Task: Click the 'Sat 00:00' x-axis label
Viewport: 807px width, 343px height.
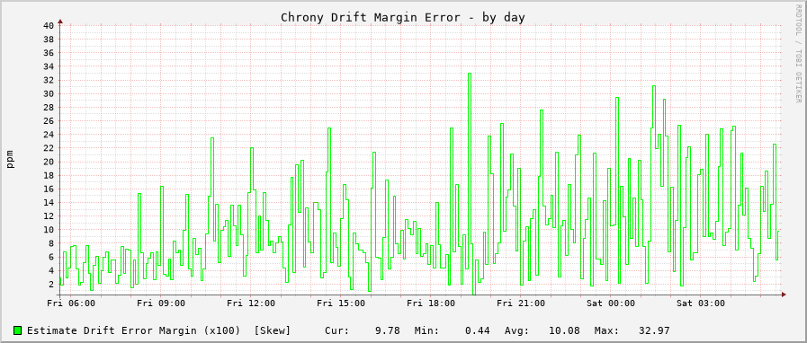Action: pos(611,303)
